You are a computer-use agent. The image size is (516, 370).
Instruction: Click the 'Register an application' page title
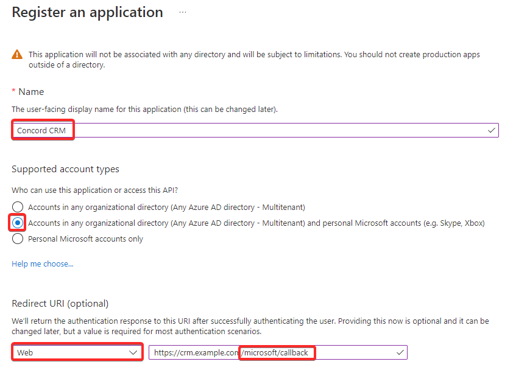(87, 12)
